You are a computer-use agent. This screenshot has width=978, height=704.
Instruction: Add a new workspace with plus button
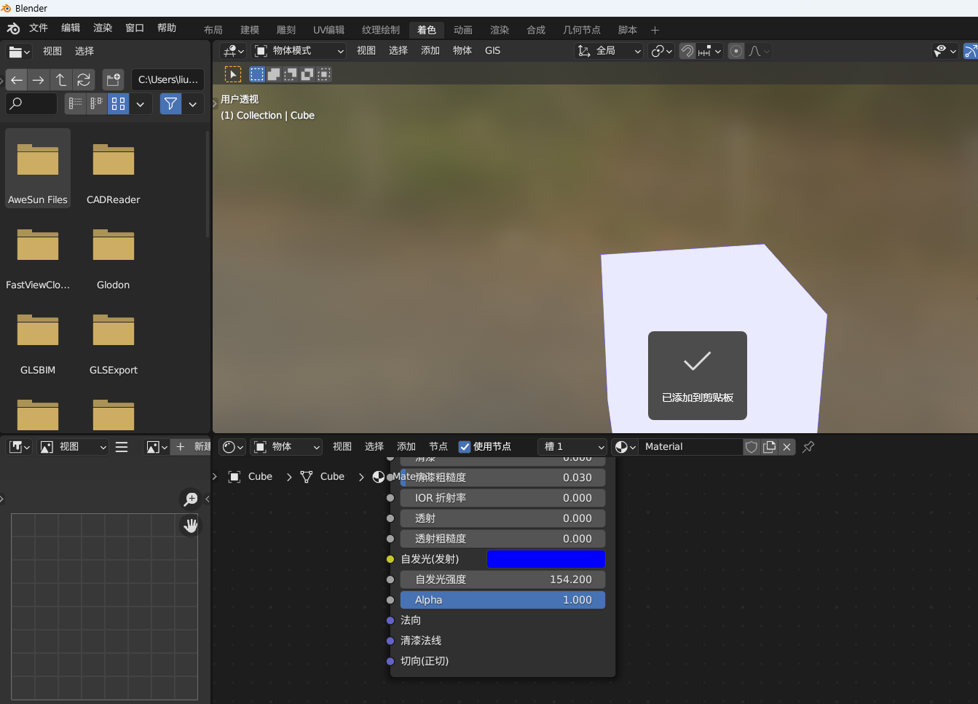tap(655, 30)
